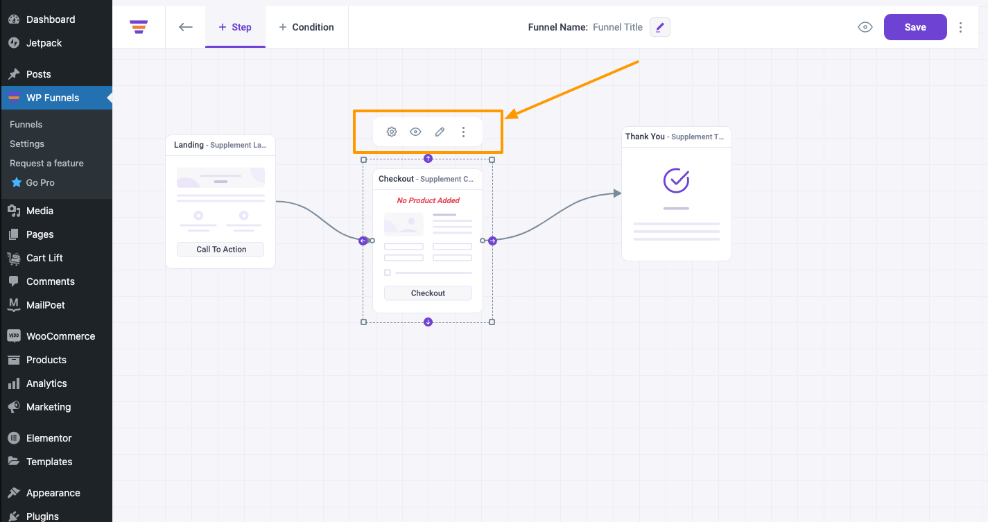Image resolution: width=988 pixels, height=522 pixels.
Task: Click the Elementor E icon
Action: coord(14,438)
